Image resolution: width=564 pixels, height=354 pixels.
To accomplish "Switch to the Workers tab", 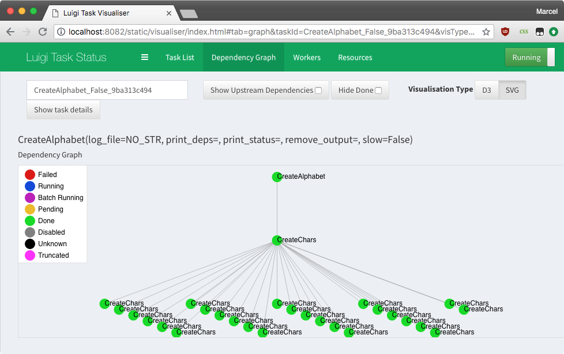I will 307,57.
